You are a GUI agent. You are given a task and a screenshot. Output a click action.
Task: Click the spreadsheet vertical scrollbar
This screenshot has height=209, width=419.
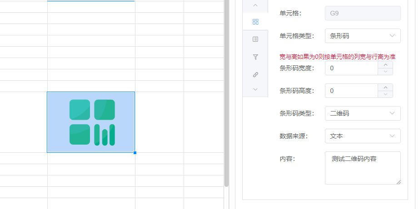(227, 93)
